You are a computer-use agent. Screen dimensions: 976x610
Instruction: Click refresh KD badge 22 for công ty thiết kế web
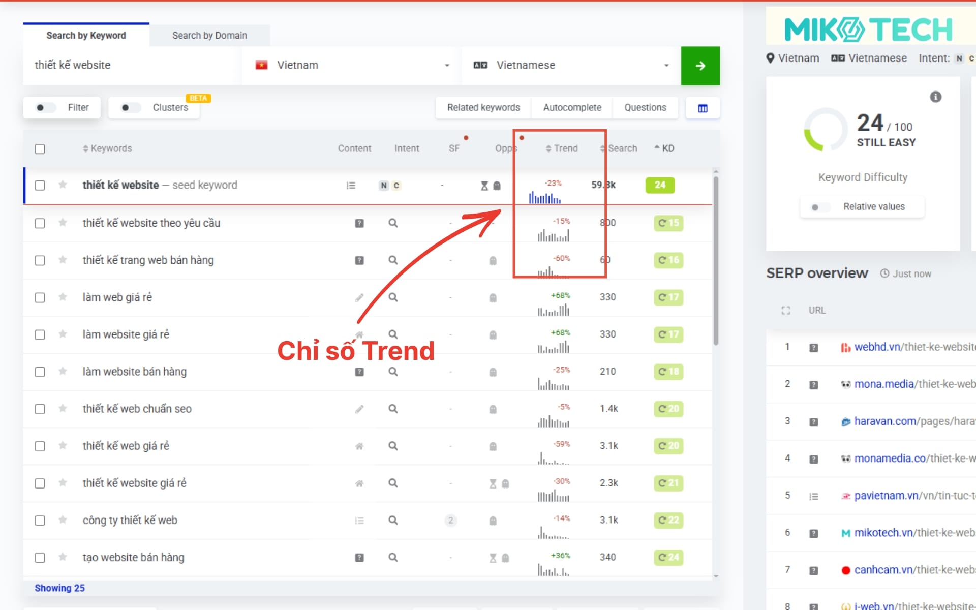click(668, 520)
